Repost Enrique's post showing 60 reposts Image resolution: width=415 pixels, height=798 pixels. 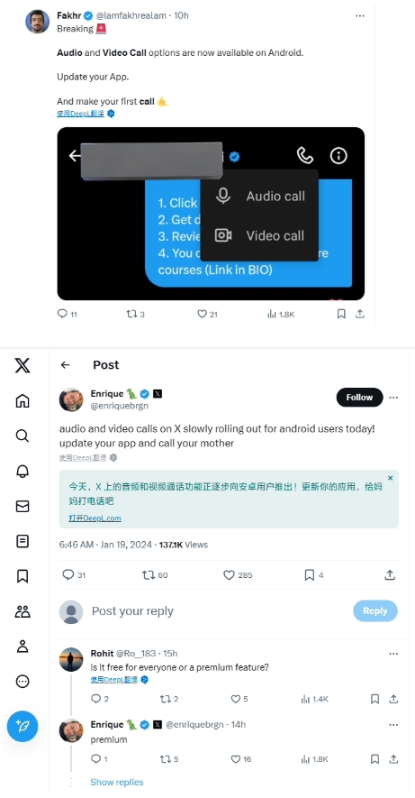(x=155, y=575)
